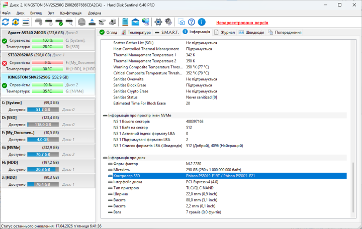Select the Host Controlled Thermal Management row
Viewport: 362px width, 229px height.
coord(230,49)
